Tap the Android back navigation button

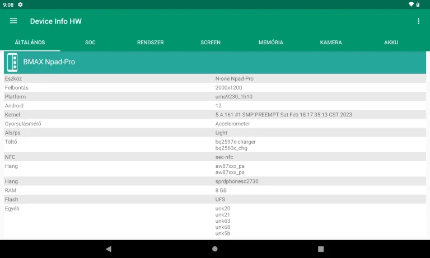(x=109, y=249)
